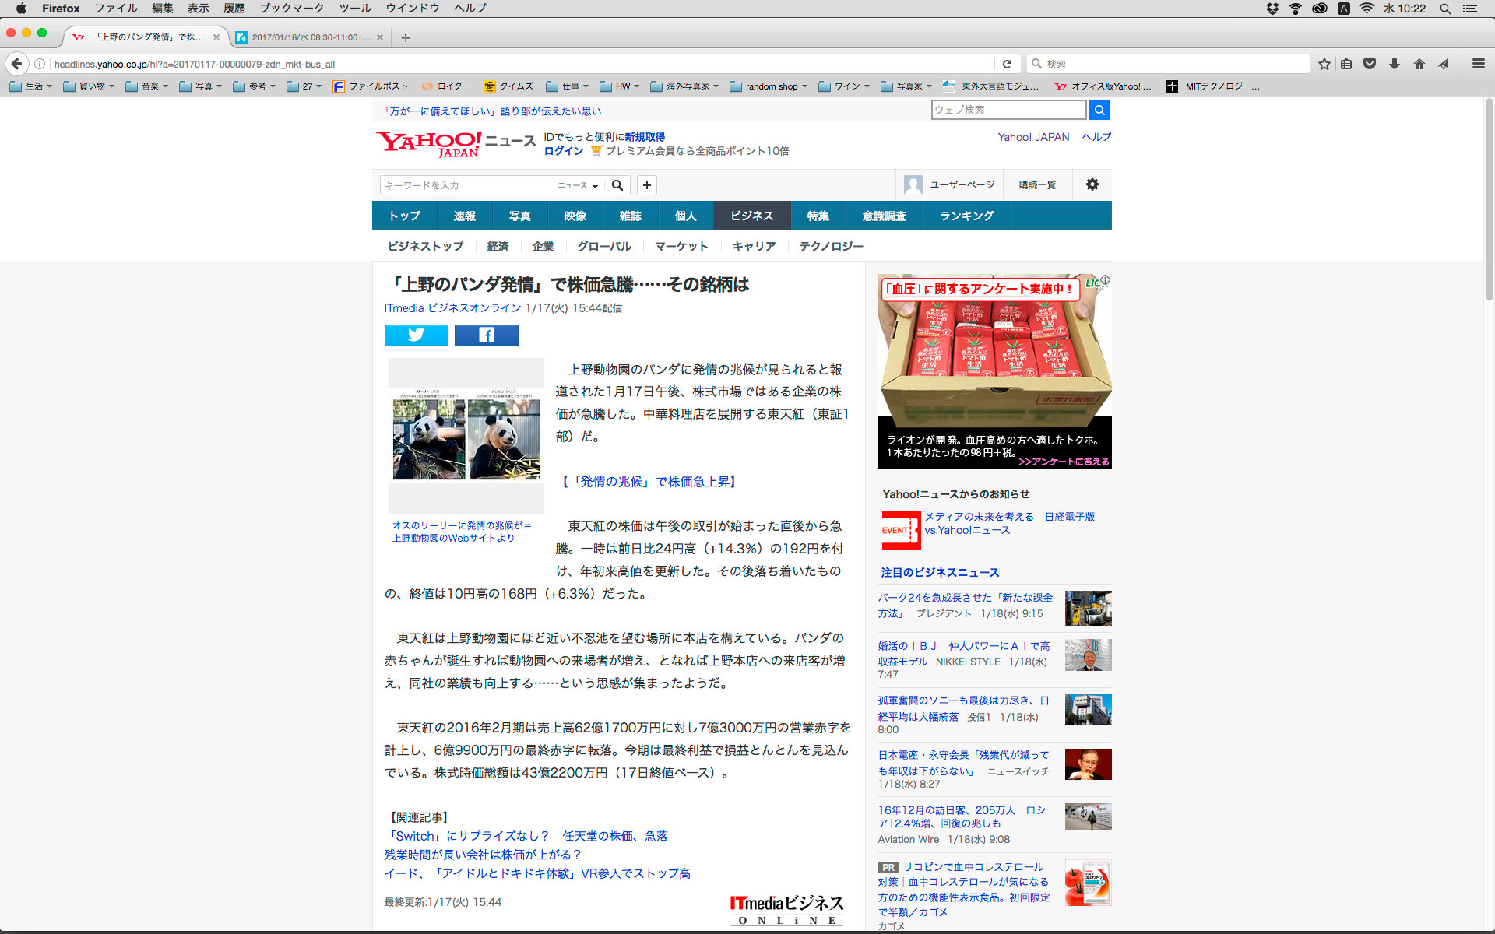The image size is (1495, 934).
Task: Open the 海外写真家 bookmarks folder
Action: click(x=684, y=86)
